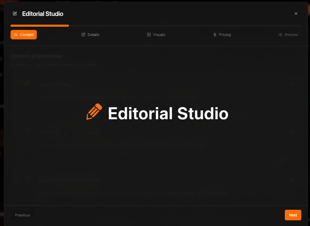The width and height of the screenshot is (310, 226).
Task: Click the pencil-square icon on the Details tab
Action: pyautogui.click(x=83, y=35)
